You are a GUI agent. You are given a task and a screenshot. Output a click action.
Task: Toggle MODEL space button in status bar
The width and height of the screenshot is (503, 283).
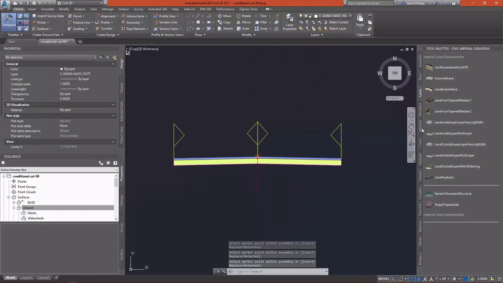384,279
